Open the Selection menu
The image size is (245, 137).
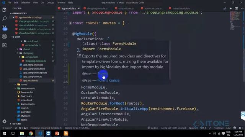coord(25,3)
